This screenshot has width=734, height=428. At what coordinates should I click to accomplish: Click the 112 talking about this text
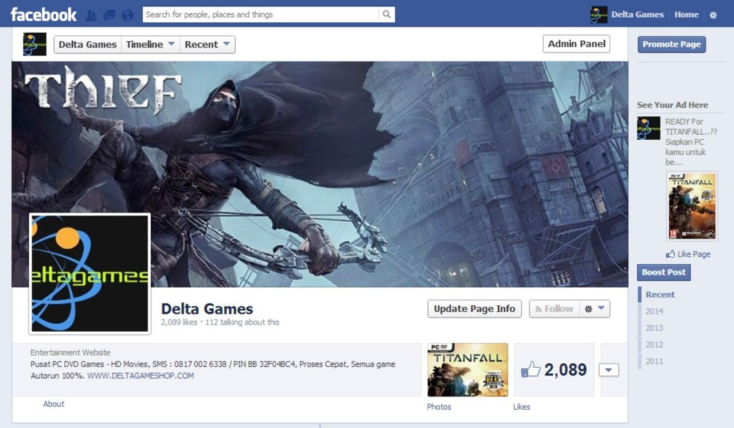[x=242, y=322]
